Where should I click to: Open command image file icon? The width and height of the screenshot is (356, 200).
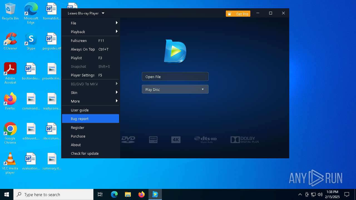tap(31, 101)
